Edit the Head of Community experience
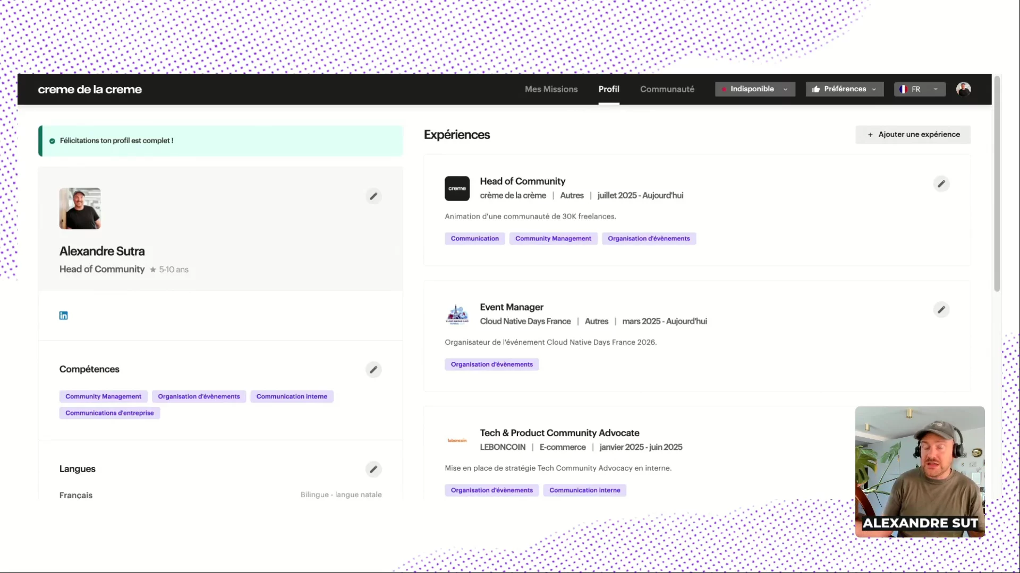This screenshot has width=1020, height=573. 941,184
